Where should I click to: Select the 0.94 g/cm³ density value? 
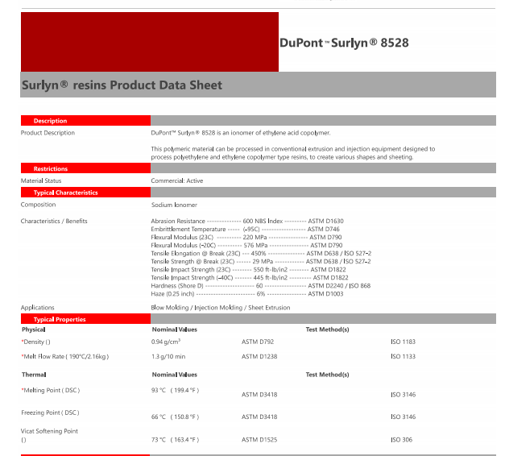click(166, 342)
